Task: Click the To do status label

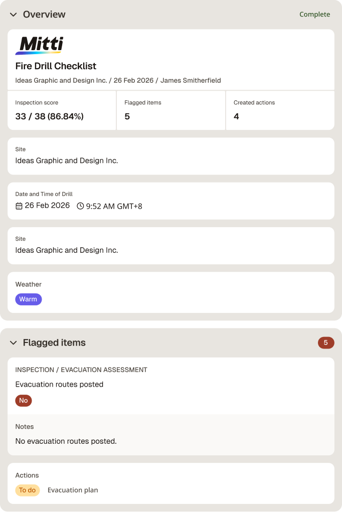Action: (x=28, y=490)
